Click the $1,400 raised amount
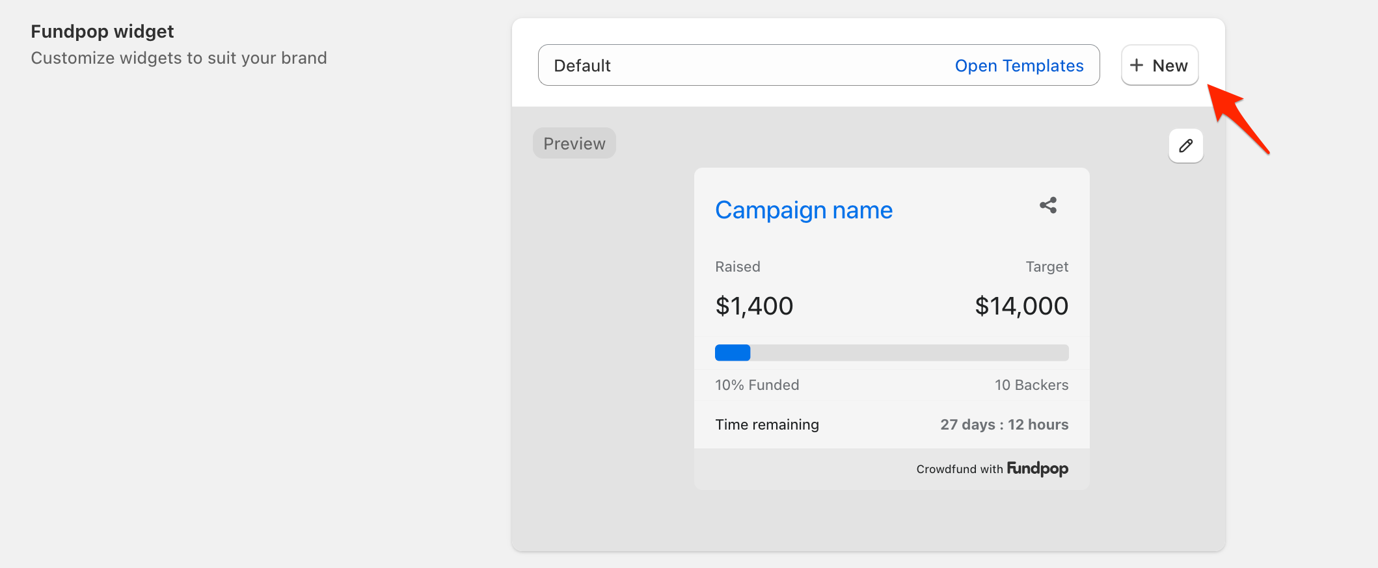Image resolution: width=1378 pixels, height=568 pixels. 754,306
